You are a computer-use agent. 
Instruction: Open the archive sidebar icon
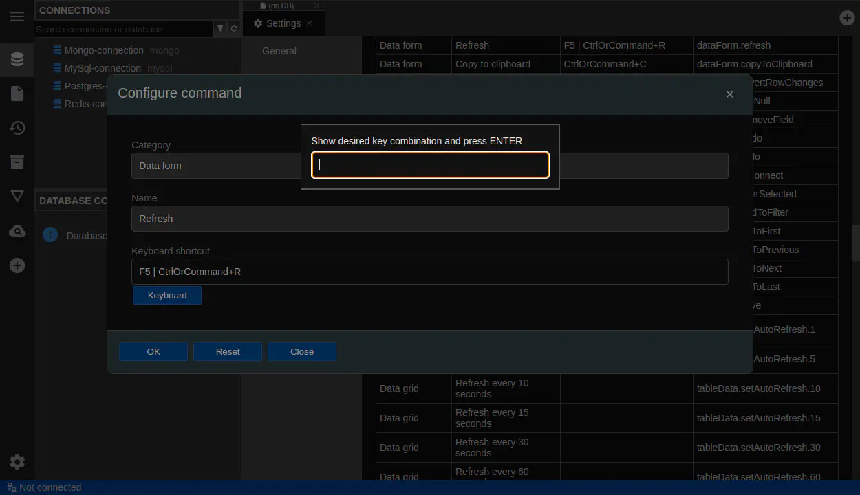point(17,162)
